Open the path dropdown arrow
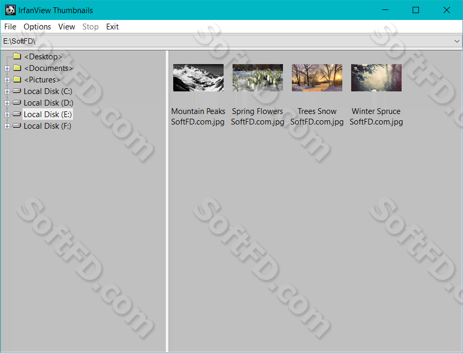This screenshot has width=463, height=353. coord(457,41)
